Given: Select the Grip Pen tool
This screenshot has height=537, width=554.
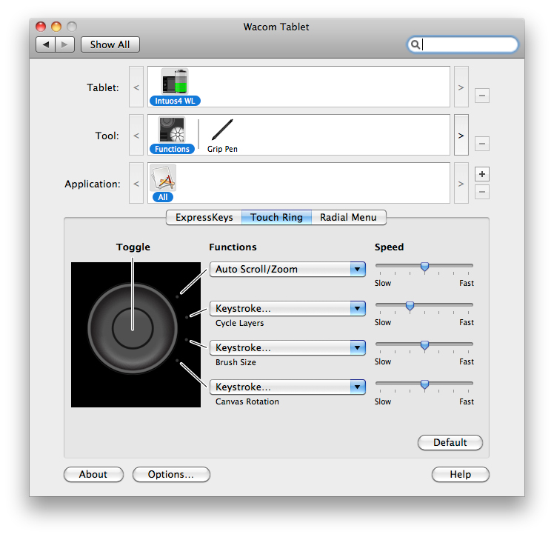Looking at the screenshot, I should pyautogui.click(x=222, y=136).
